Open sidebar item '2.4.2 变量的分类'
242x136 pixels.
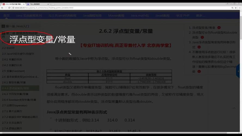pyautogui.click(x=12, y=65)
